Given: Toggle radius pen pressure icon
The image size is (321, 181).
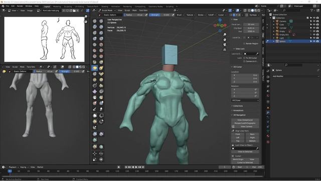Looking at the screenshot, I should point(146,15).
